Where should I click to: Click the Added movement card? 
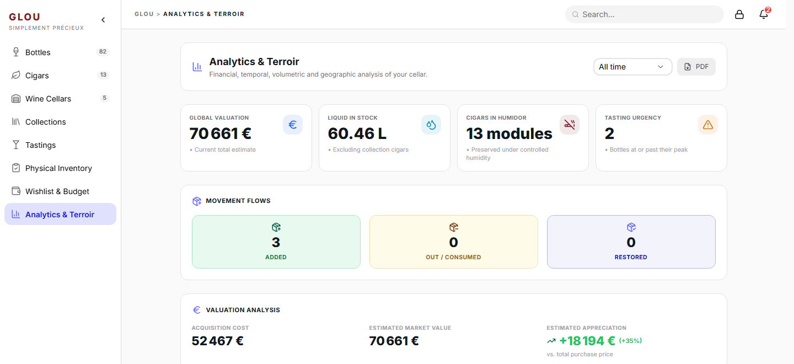tap(276, 242)
